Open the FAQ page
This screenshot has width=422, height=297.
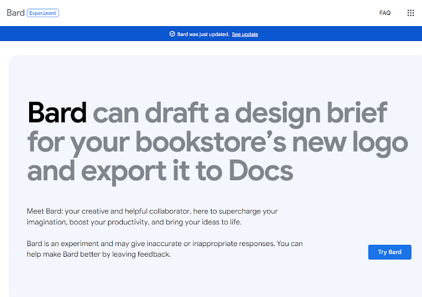[385, 13]
